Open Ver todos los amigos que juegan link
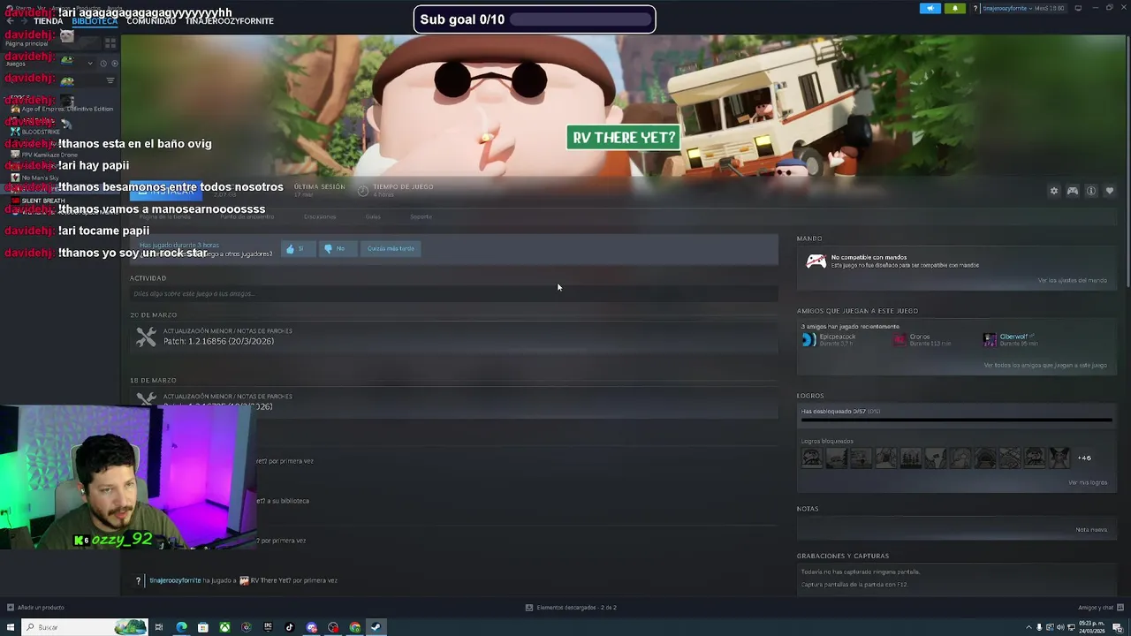The height and width of the screenshot is (636, 1131). coord(1045,366)
